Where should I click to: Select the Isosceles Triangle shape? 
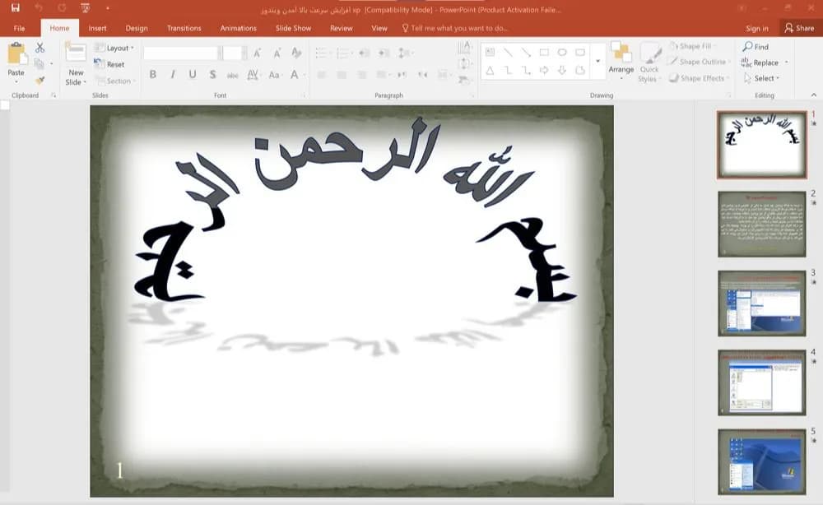coord(490,70)
